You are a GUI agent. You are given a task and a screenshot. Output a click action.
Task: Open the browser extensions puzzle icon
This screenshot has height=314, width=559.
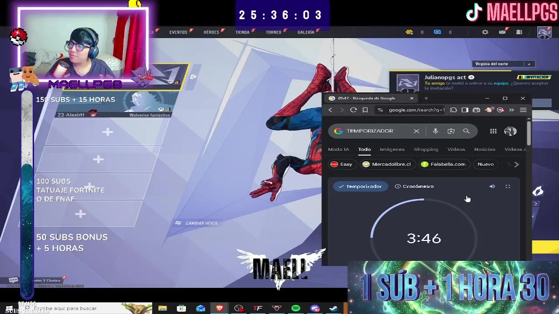click(453, 110)
